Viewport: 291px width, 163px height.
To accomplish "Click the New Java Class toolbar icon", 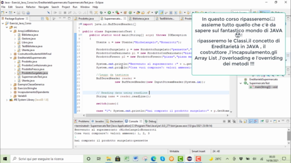I will click(x=130, y=13).
